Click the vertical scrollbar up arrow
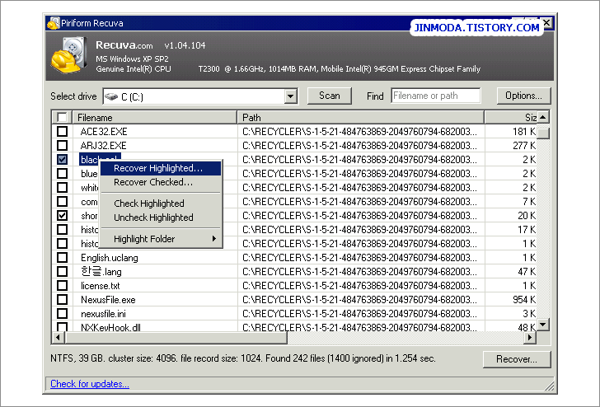The height and width of the screenshot is (407, 600). (x=543, y=117)
